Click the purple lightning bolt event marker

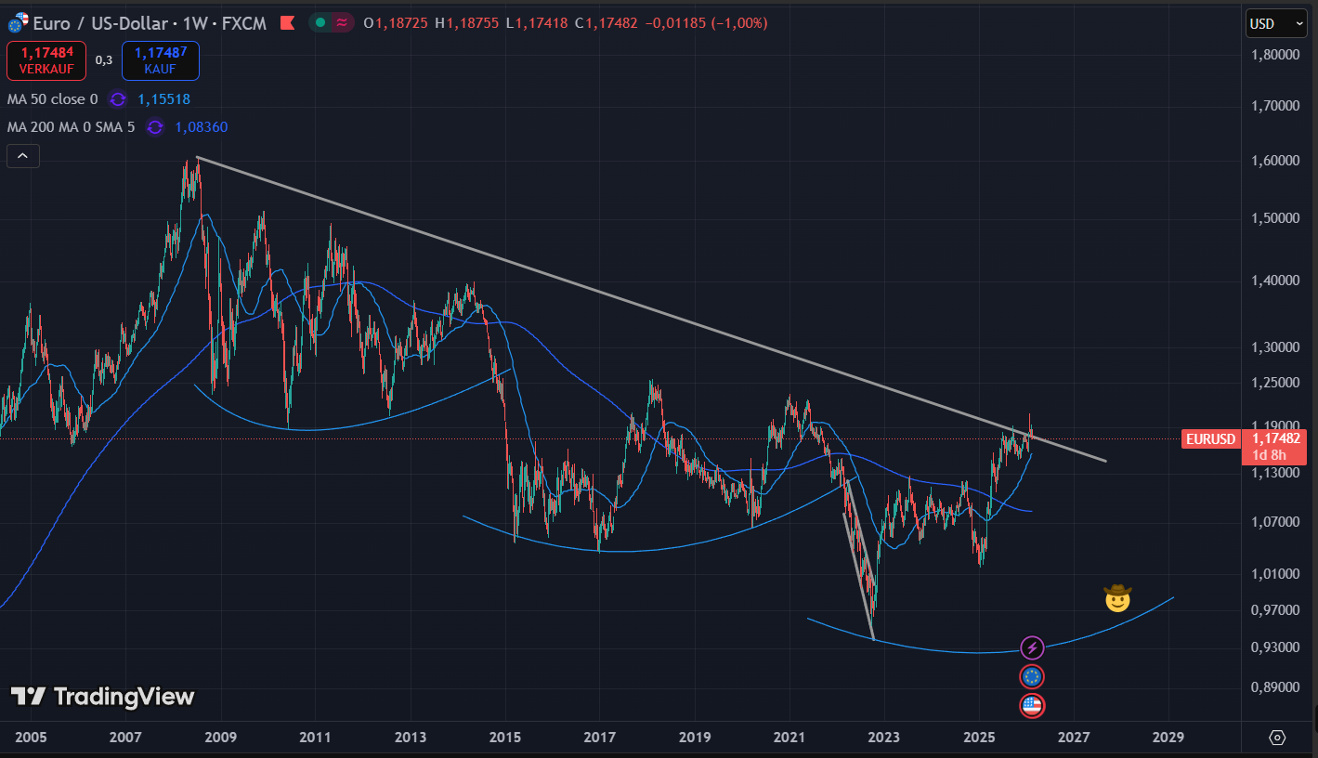1032,647
